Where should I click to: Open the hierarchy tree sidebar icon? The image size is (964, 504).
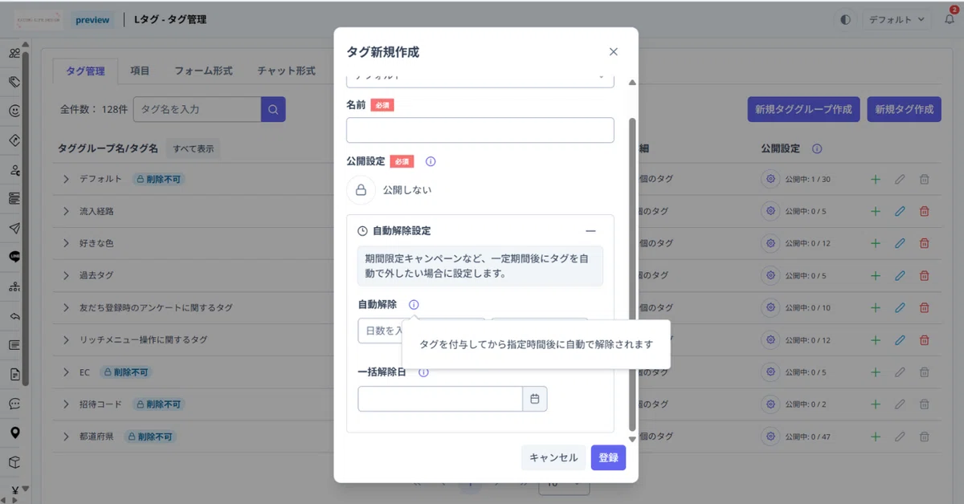coord(14,287)
